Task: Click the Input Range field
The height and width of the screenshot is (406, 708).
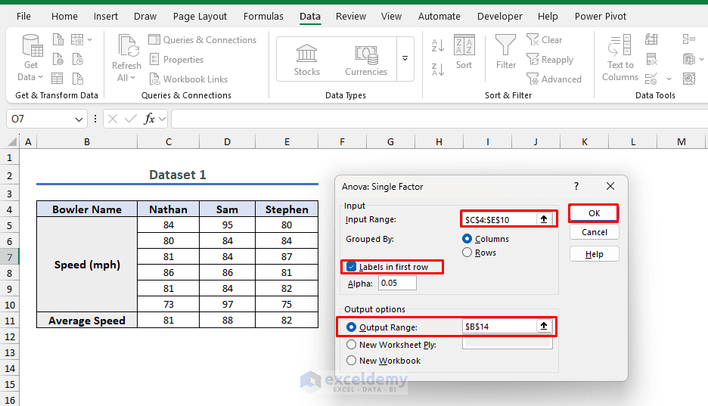Action: [499, 219]
